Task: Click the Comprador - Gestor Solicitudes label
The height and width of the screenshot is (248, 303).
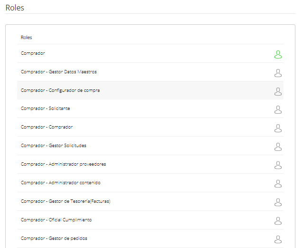Action: pyautogui.click(x=53, y=146)
